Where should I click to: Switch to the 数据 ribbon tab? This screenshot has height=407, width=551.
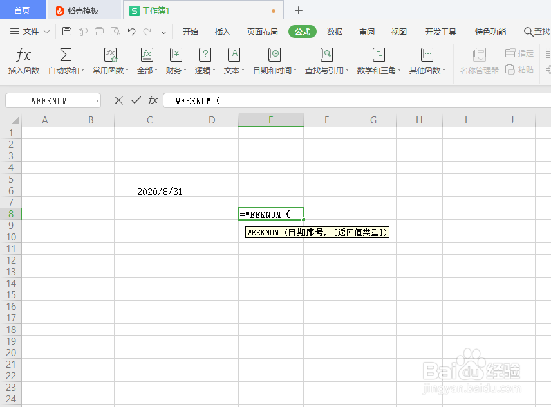pos(335,31)
